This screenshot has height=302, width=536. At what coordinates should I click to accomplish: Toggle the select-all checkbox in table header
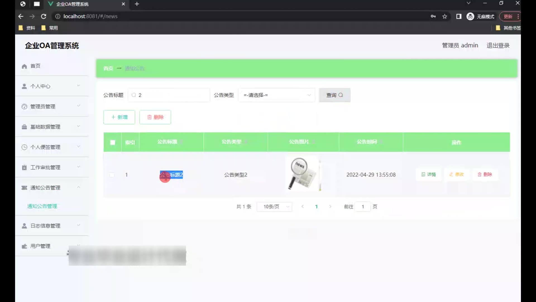(x=113, y=142)
